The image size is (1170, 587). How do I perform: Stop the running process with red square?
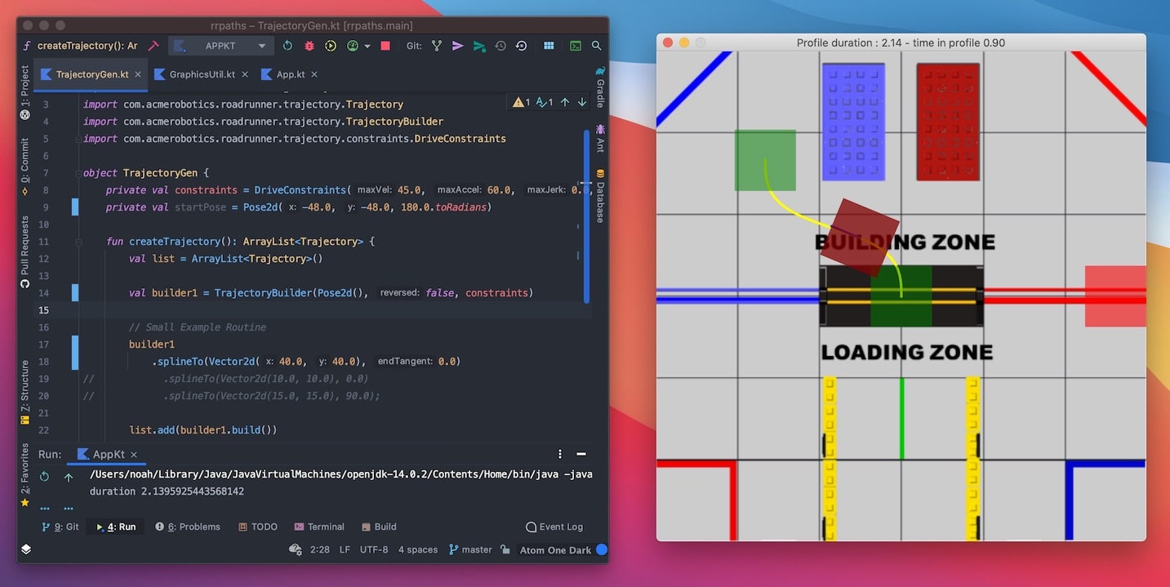click(x=385, y=46)
